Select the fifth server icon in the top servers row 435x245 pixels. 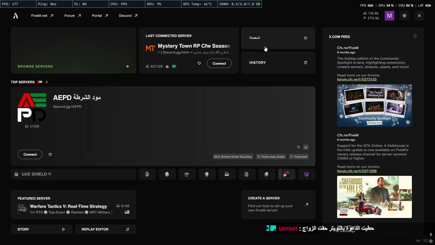[x=227, y=174]
